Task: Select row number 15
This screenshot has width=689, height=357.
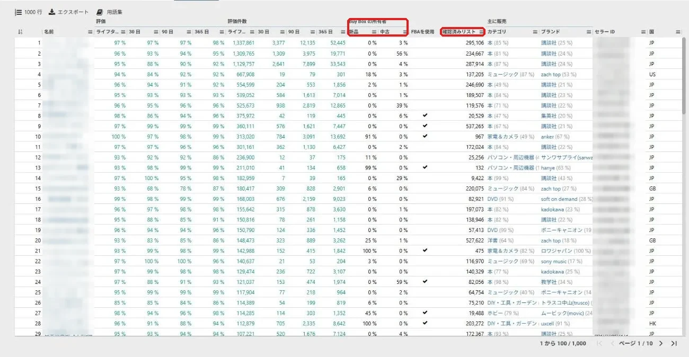Action: 38,189
